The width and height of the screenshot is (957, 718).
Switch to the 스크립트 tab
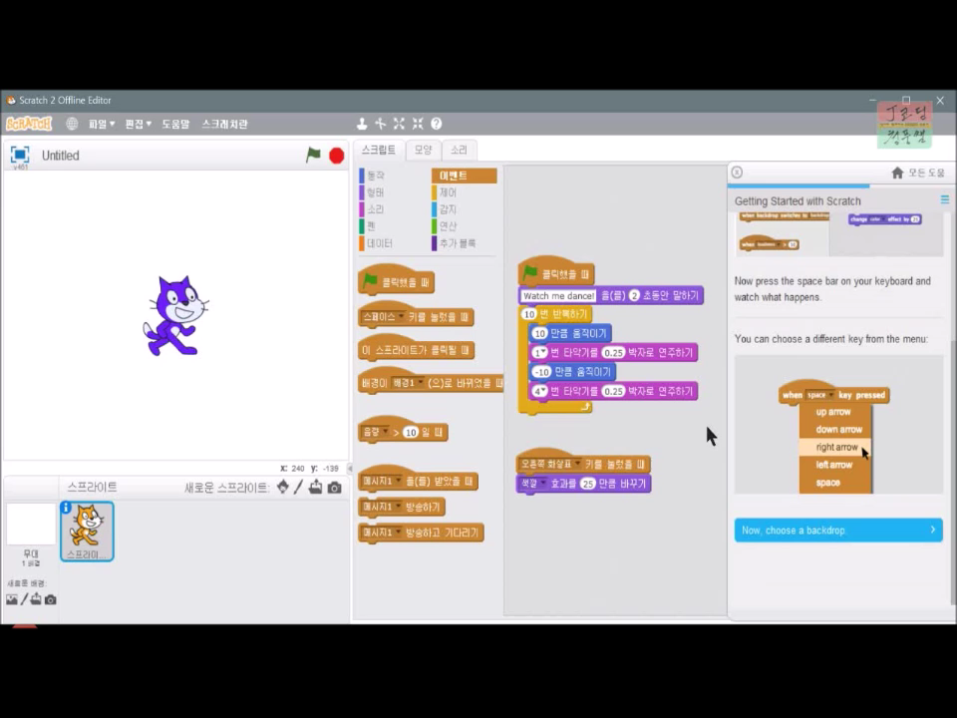379,150
